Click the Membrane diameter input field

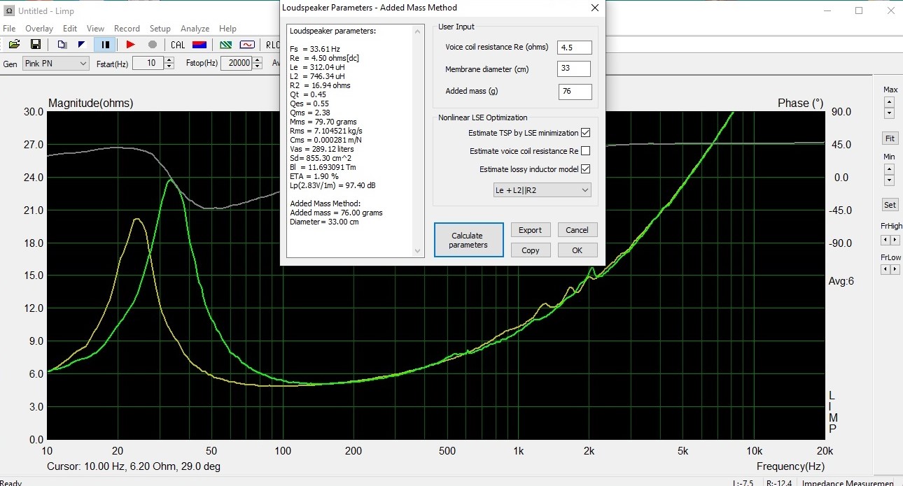click(x=574, y=69)
